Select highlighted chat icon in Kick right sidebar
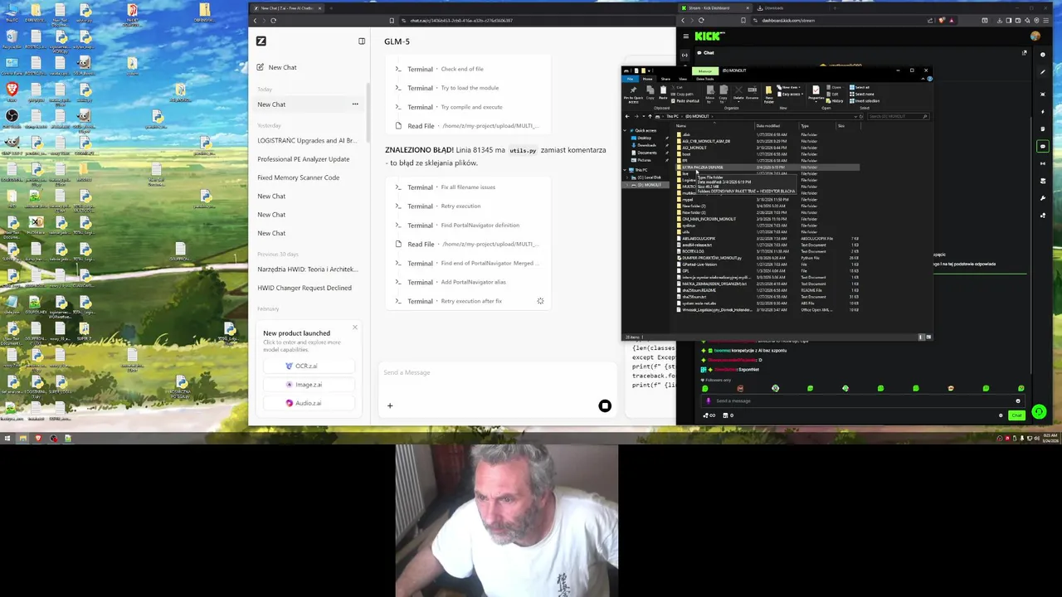 (1043, 147)
